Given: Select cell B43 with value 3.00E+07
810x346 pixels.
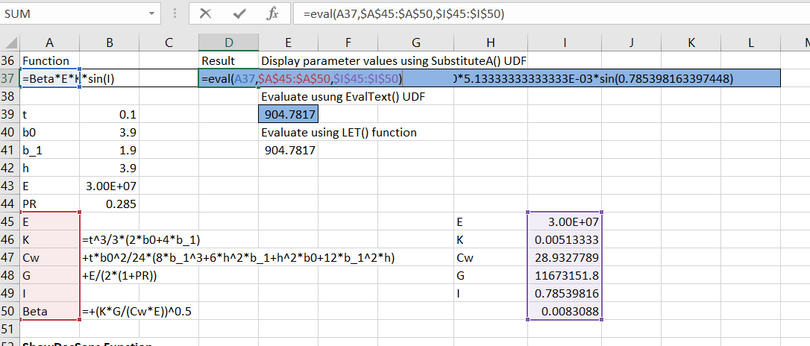Looking at the screenshot, I should (x=110, y=186).
